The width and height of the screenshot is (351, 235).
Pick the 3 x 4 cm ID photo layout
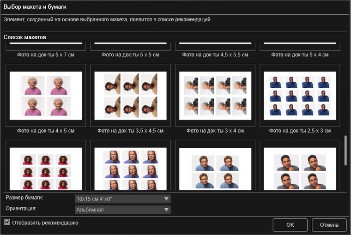point(215,95)
